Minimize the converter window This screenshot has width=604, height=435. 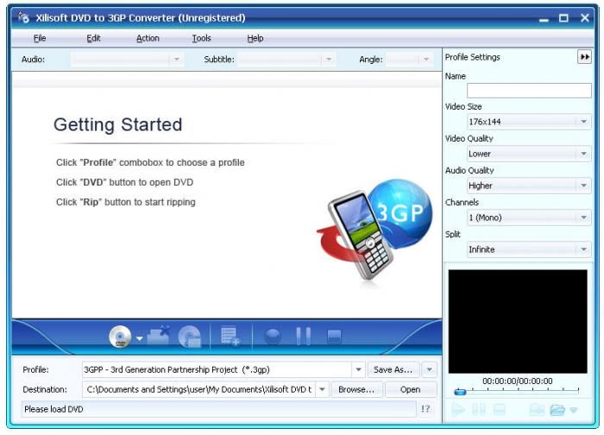pos(544,18)
